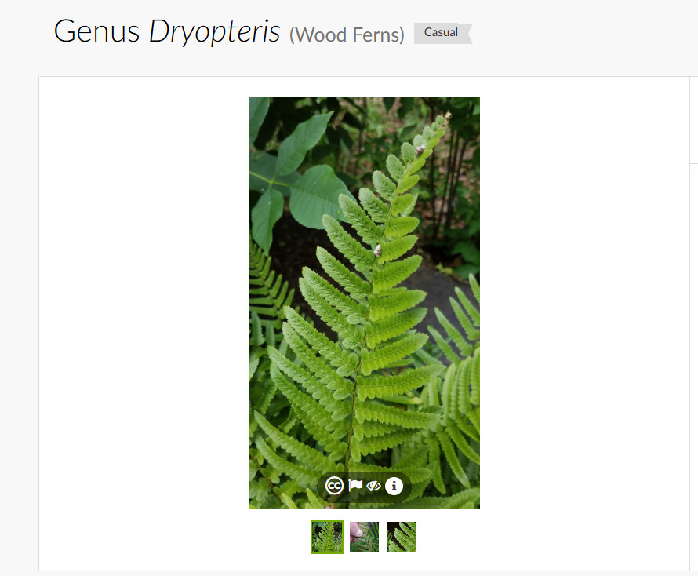The image size is (698, 576).
Task: Choose the currently highlighted green-bordered thumbnail
Action: [x=327, y=537]
